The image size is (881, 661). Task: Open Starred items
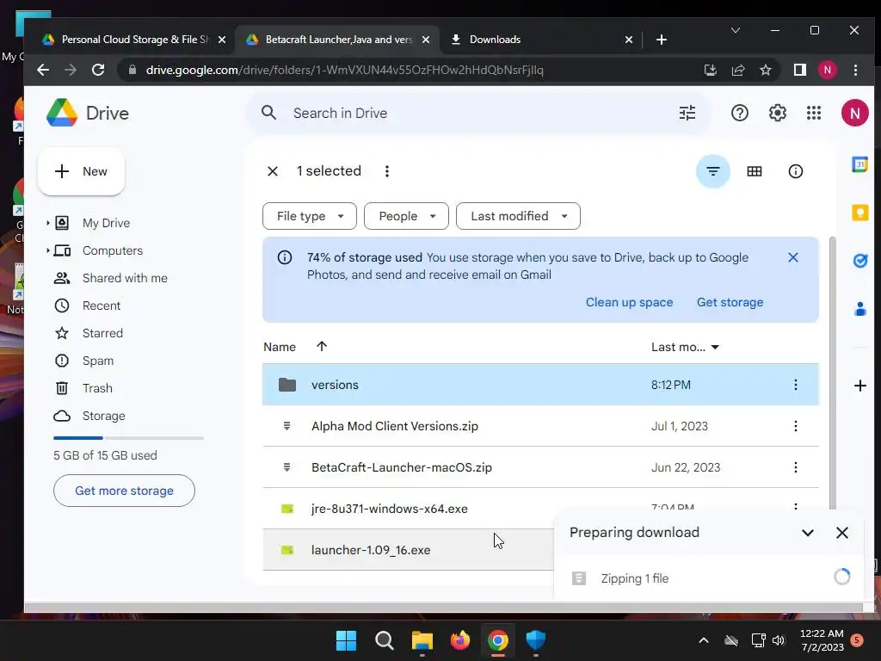(x=102, y=333)
